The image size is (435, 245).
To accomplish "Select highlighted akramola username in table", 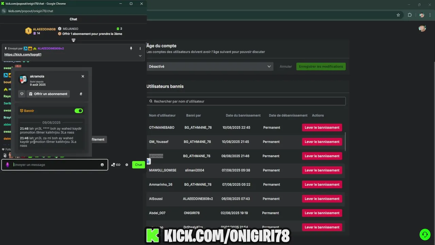I will 156,156.
